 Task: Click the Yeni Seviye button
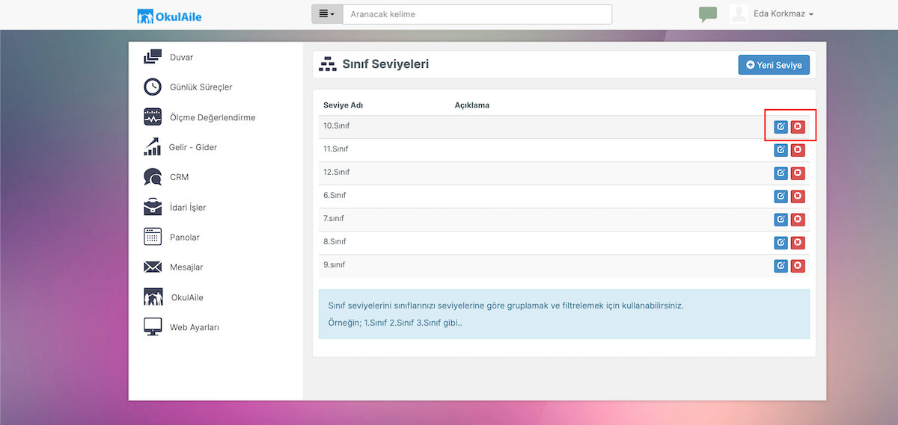774,65
